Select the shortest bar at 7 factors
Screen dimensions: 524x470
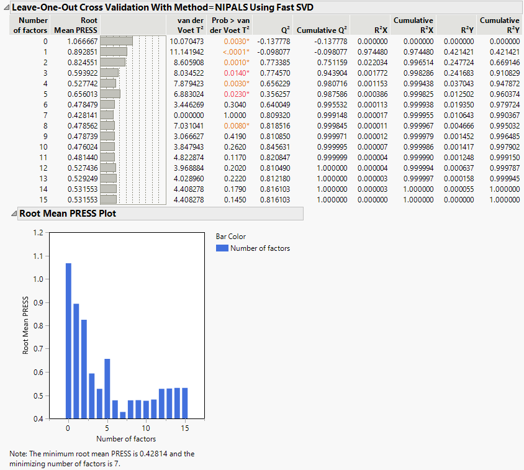(123, 415)
